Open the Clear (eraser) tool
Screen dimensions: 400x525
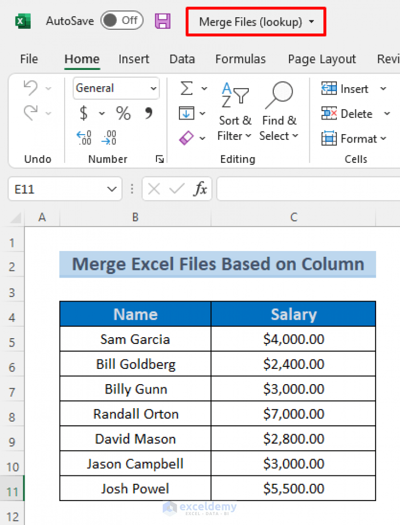coord(186,137)
